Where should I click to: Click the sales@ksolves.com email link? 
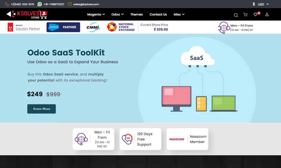(86, 4)
